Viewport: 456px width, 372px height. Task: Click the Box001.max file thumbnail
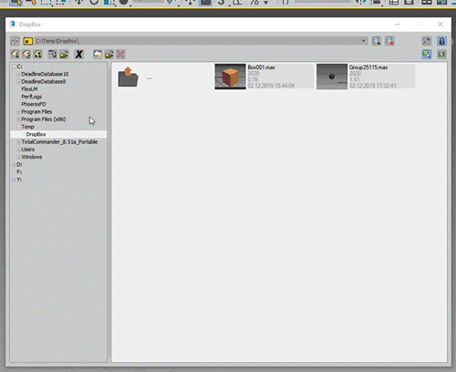230,77
